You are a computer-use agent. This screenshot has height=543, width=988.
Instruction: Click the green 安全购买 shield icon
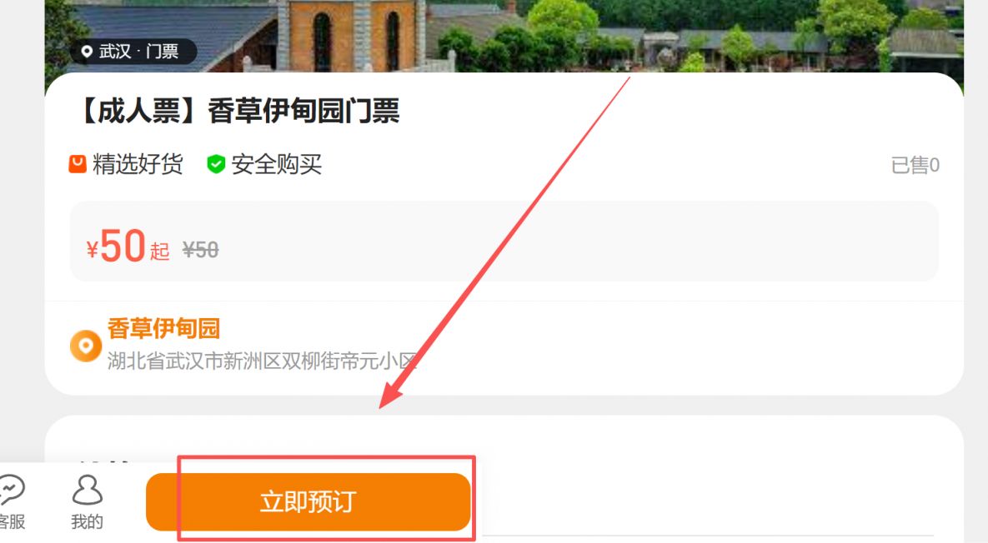coord(216,164)
